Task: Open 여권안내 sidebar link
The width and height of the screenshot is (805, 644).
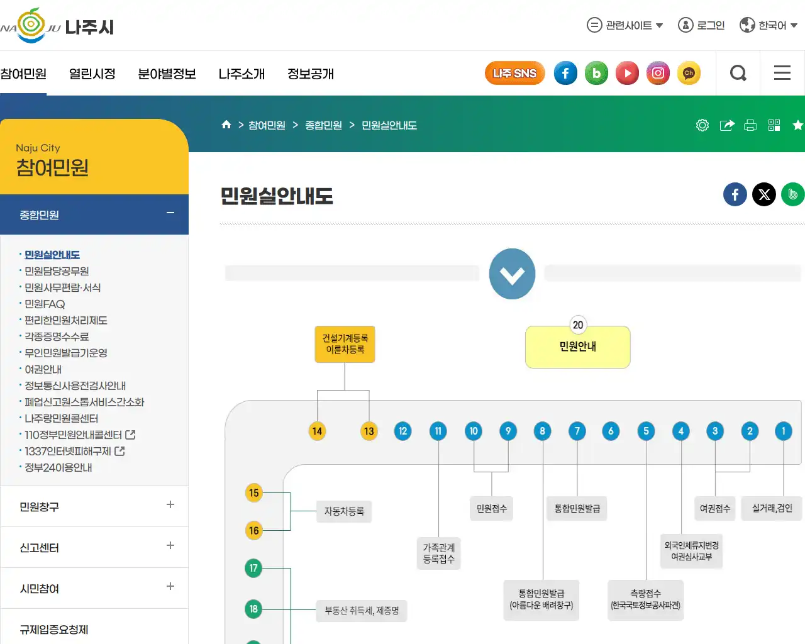Action: (43, 369)
